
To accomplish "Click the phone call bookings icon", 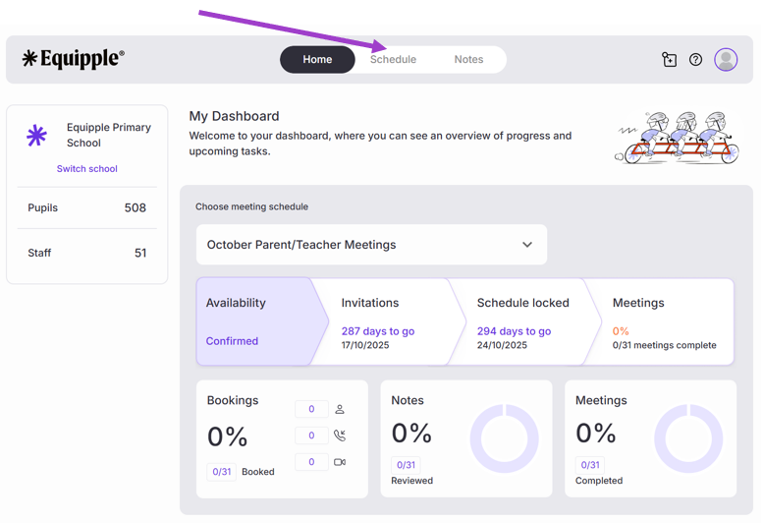I will click(x=340, y=436).
